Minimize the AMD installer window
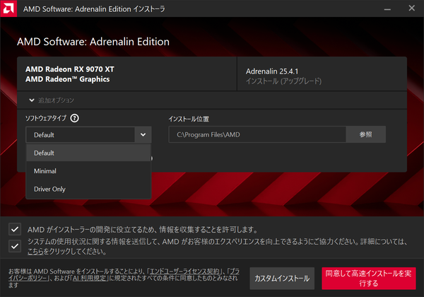 [x=387, y=9]
